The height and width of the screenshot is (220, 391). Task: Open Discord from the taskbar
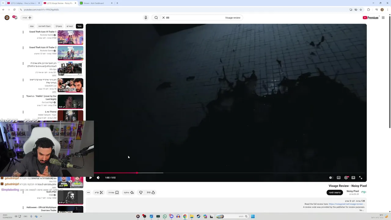(x=171, y=216)
